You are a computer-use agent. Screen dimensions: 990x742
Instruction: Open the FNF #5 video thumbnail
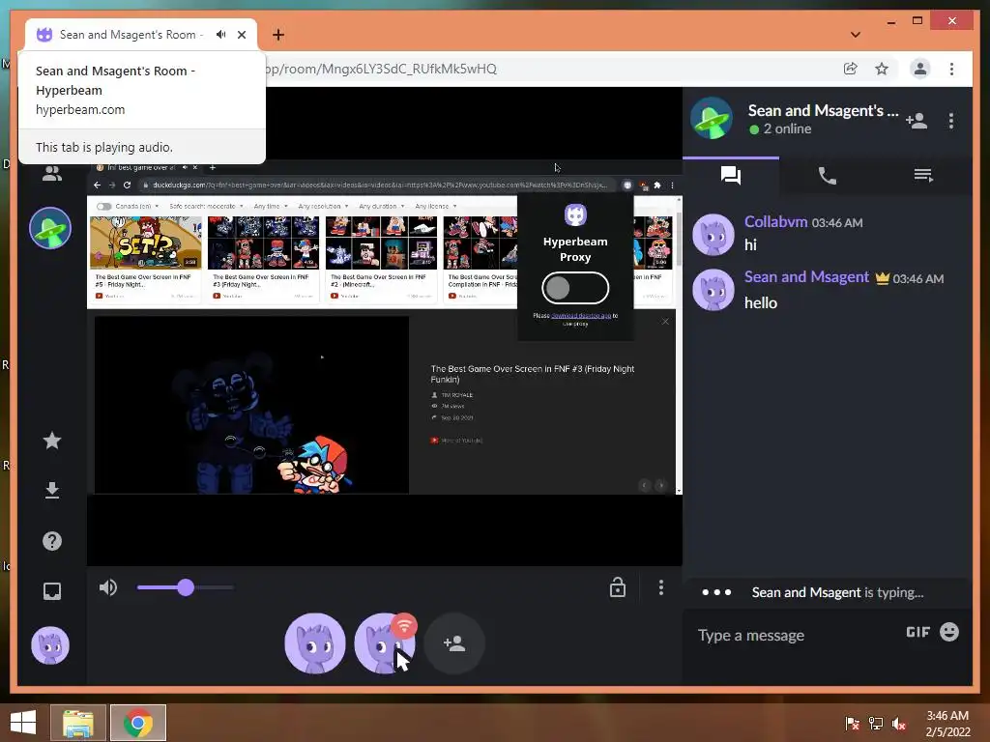click(146, 243)
